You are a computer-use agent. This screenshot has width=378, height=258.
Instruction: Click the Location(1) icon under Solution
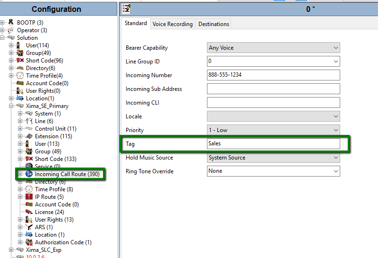click(20, 98)
